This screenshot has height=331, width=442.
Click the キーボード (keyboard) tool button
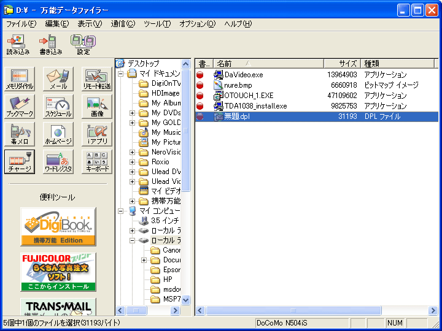[x=97, y=162]
